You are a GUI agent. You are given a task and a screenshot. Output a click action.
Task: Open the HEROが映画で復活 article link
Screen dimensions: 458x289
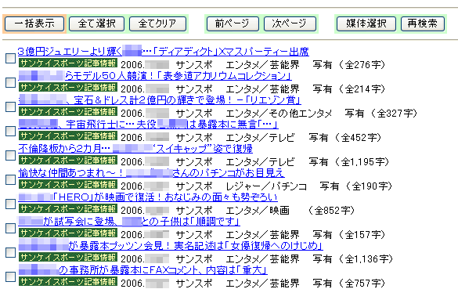[x=148, y=197]
